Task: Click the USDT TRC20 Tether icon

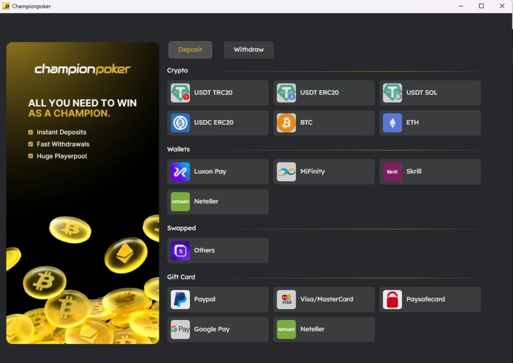Action: click(180, 93)
